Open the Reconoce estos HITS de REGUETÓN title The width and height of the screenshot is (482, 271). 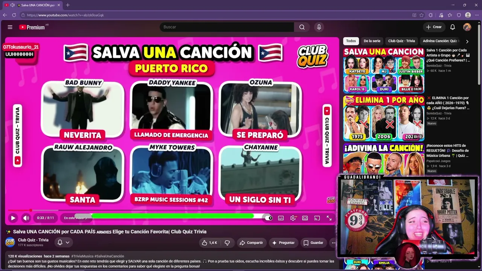(448, 151)
